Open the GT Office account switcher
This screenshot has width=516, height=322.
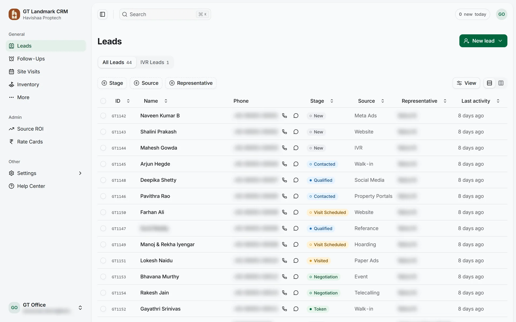point(46,308)
